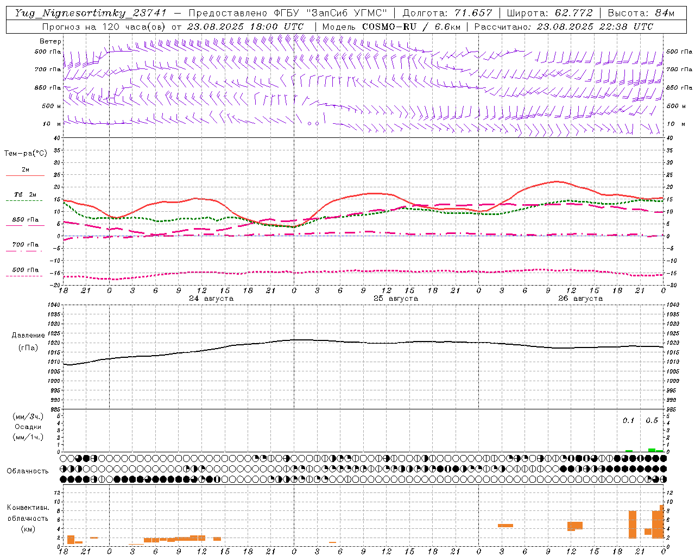The height and width of the screenshot is (556, 695).
Task: Click the Облачность cloud cover label
Action: 28,471
